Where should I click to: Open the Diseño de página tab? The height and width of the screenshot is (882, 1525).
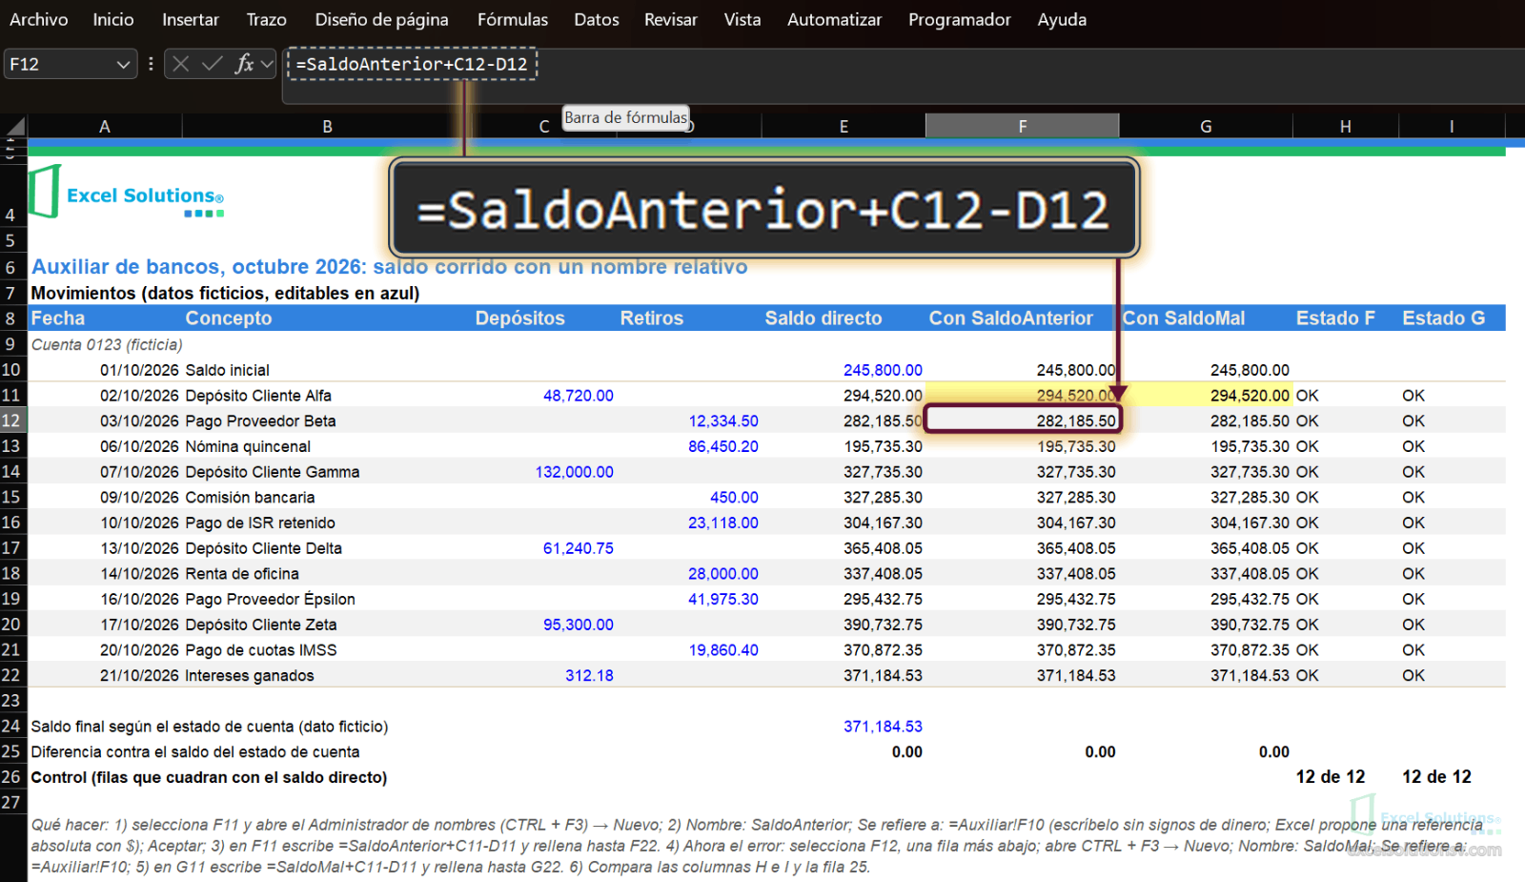[382, 19]
